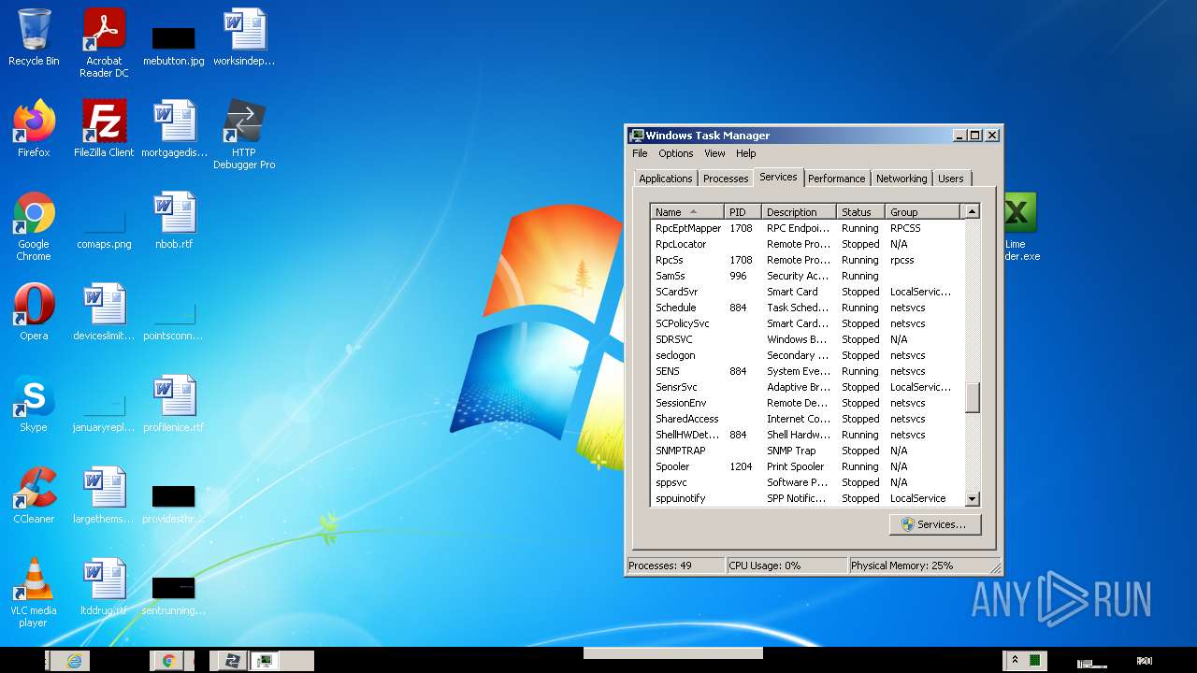
Task: Launch HTTP Debugger Pro shortcut
Action: [244, 135]
